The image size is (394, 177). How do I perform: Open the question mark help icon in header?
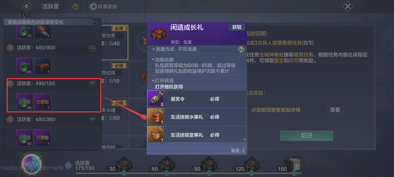pyautogui.click(x=75, y=6)
